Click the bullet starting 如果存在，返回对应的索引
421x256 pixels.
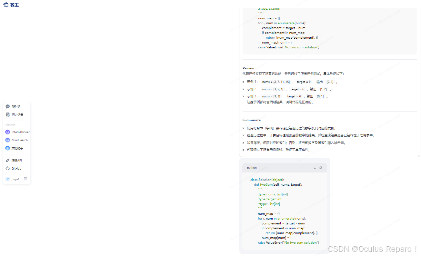(x=296, y=143)
